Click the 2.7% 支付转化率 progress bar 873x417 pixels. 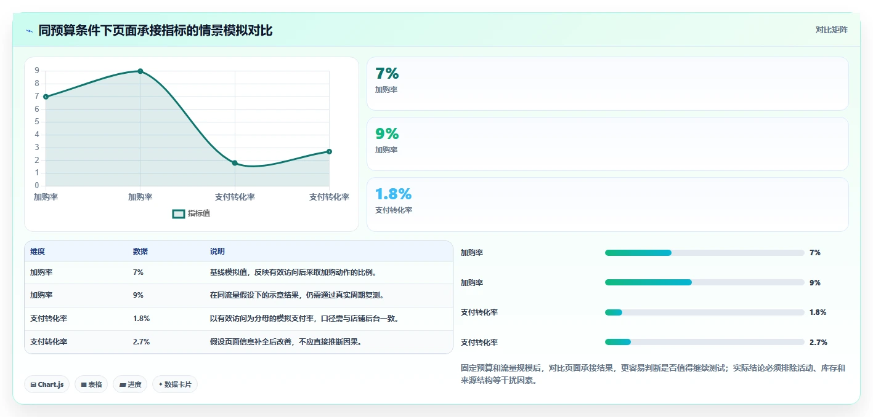coord(705,342)
